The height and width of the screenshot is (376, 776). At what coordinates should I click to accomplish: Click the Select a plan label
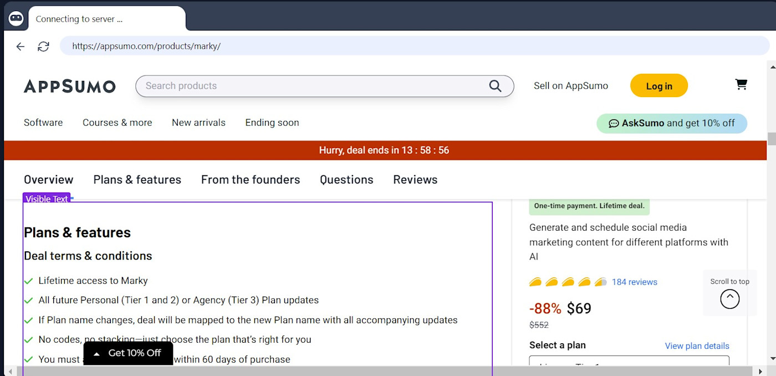558,345
